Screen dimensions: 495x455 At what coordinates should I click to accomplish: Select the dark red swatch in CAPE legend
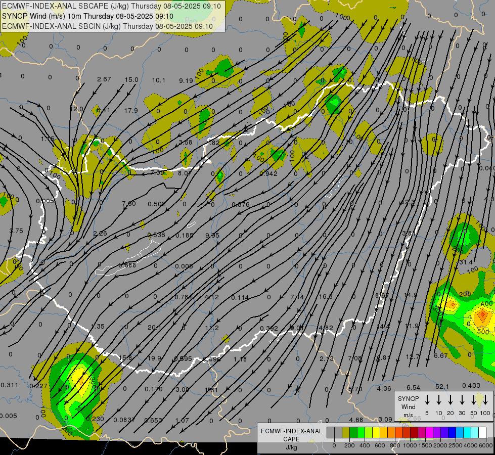pos(414,433)
